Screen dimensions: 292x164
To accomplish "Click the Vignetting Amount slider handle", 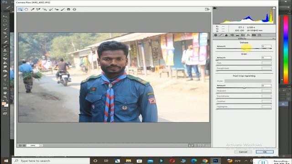I will 244,88.
